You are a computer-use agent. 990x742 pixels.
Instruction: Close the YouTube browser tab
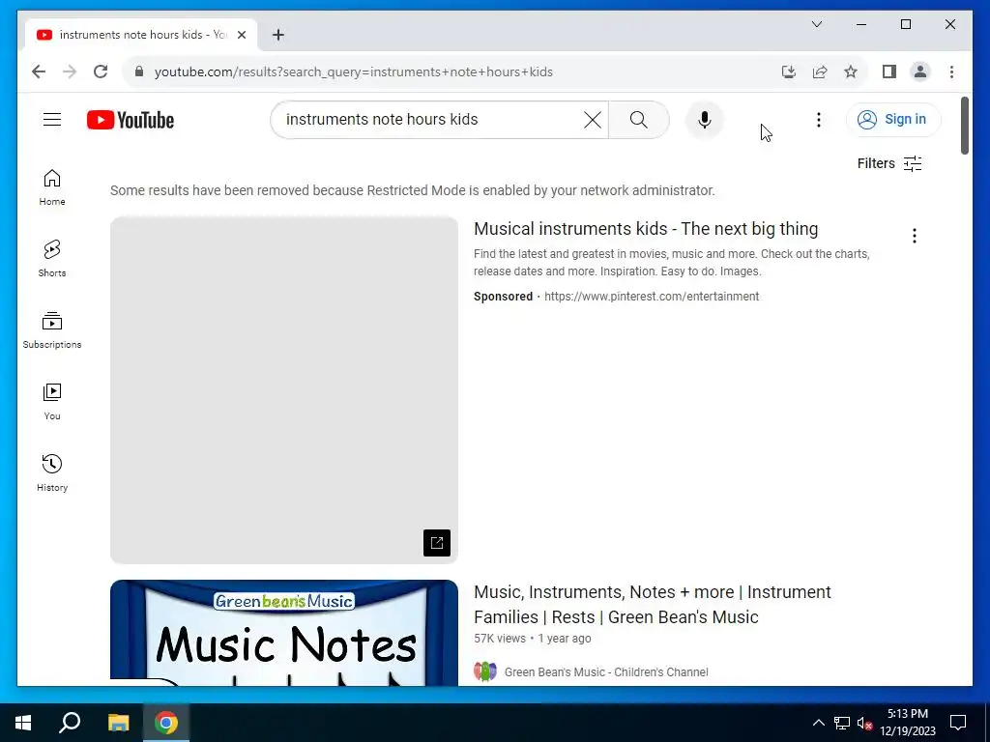tap(241, 35)
